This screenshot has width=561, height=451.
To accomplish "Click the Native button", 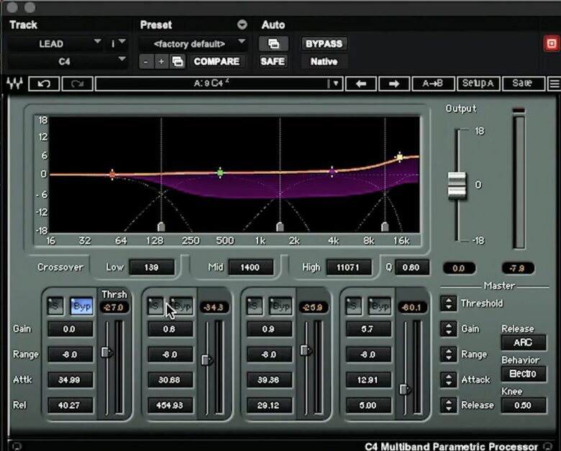I will coord(324,62).
